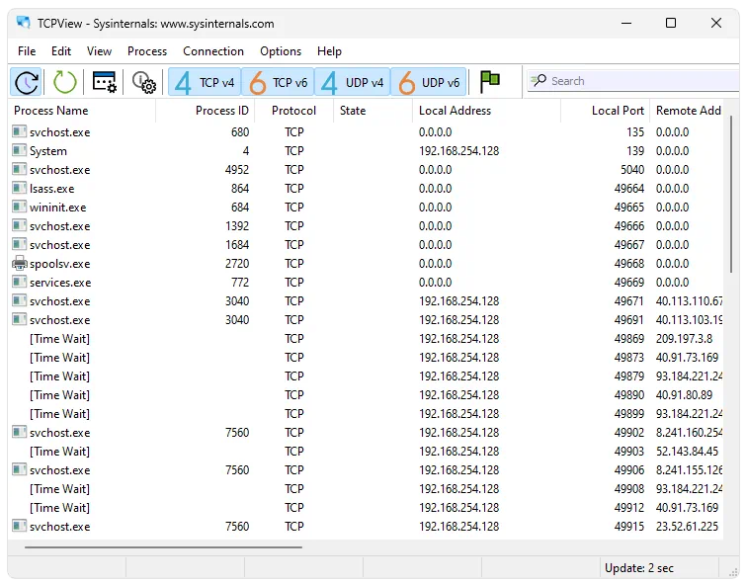Image resolution: width=746 pixels, height=584 pixels.
Task: Click the local port value 135
Action: click(x=635, y=132)
